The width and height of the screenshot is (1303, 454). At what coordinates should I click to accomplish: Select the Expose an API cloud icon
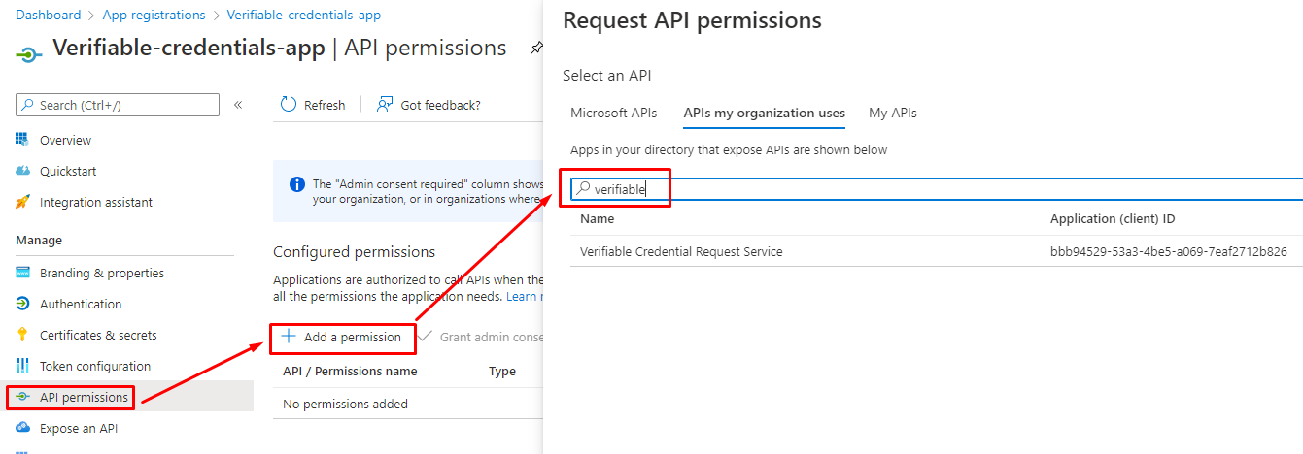(x=23, y=428)
